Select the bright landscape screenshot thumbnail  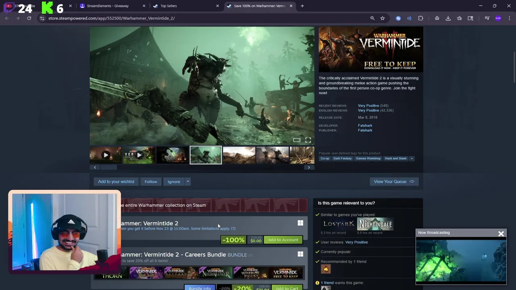coord(239,155)
